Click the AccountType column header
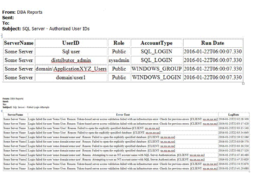 coord(156,43)
